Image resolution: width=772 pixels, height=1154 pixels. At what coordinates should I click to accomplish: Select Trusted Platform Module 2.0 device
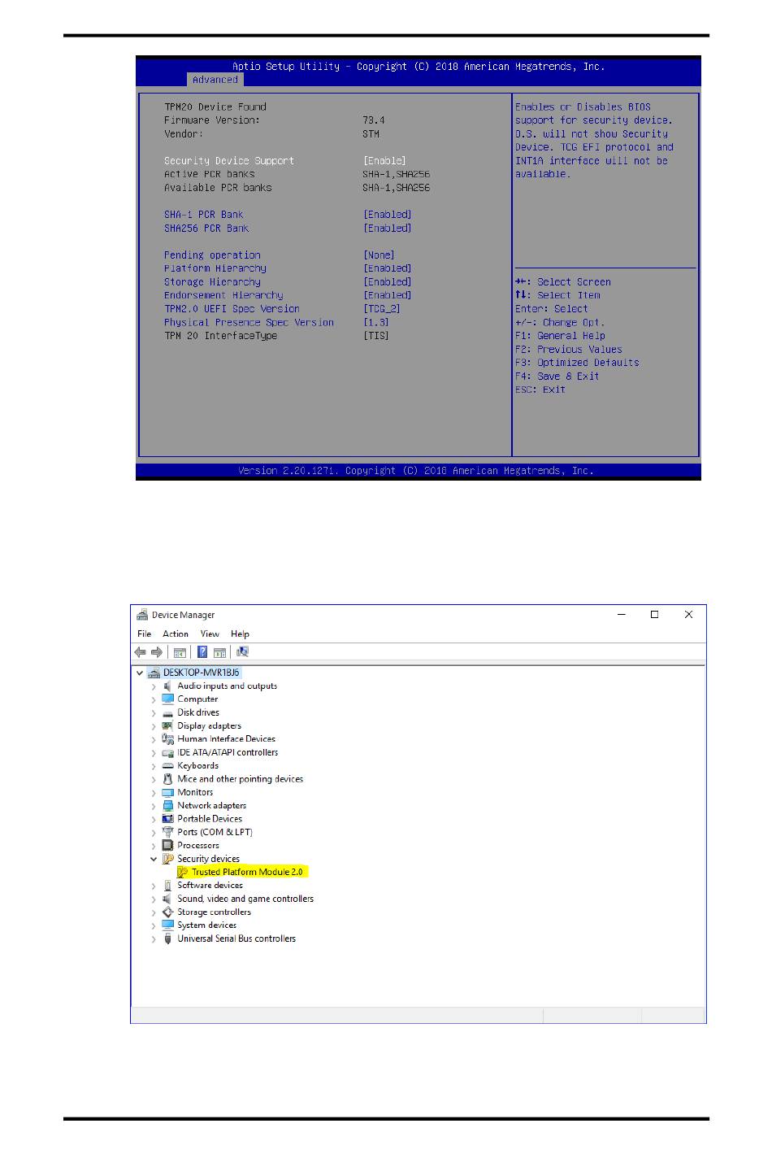click(x=247, y=872)
